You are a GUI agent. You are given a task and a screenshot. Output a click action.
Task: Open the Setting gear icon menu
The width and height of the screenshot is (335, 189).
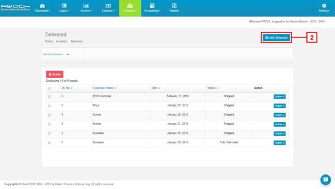[x=324, y=6]
